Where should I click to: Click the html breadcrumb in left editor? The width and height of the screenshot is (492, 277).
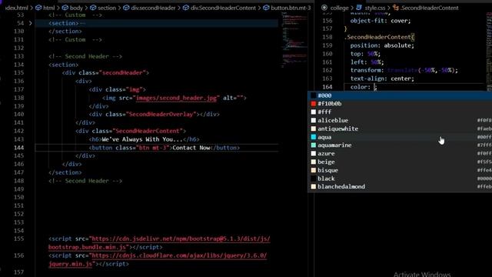point(45,8)
